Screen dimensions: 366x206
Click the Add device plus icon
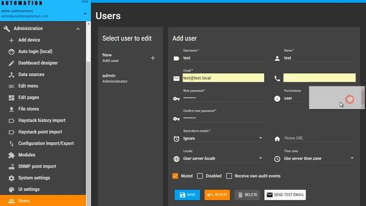(x=11, y=40)
